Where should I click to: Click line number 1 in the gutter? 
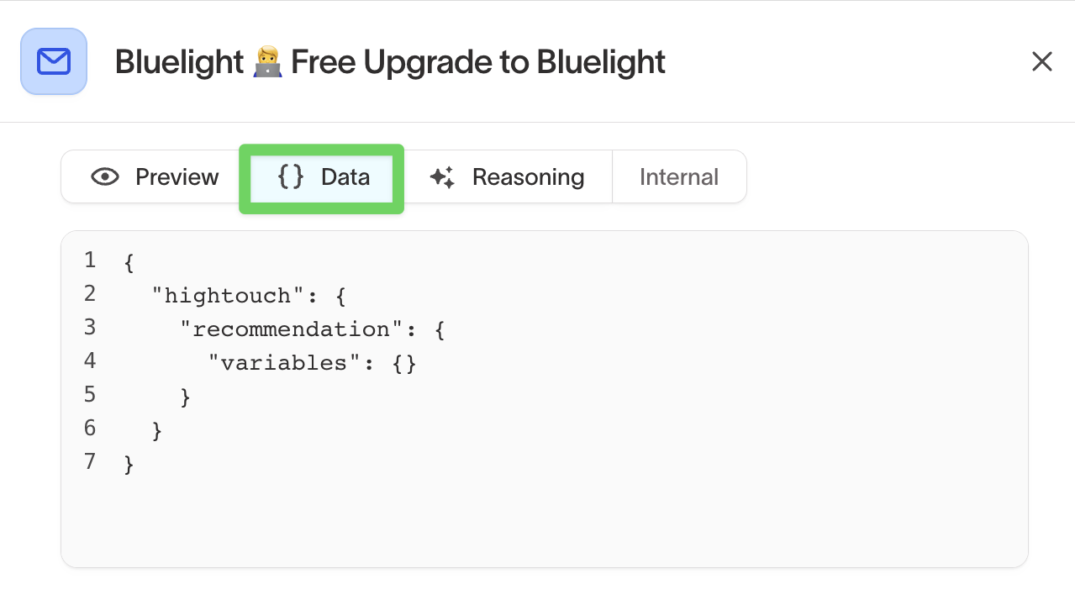pyautogui.click(x=90, y=260)
